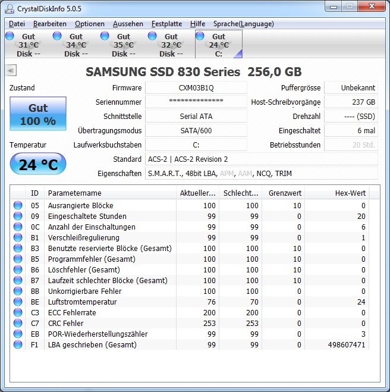This screenshot has width=390, height=392.
Task: Click the Eingeschaltet value 6 mal
Action: pos(351,130)
